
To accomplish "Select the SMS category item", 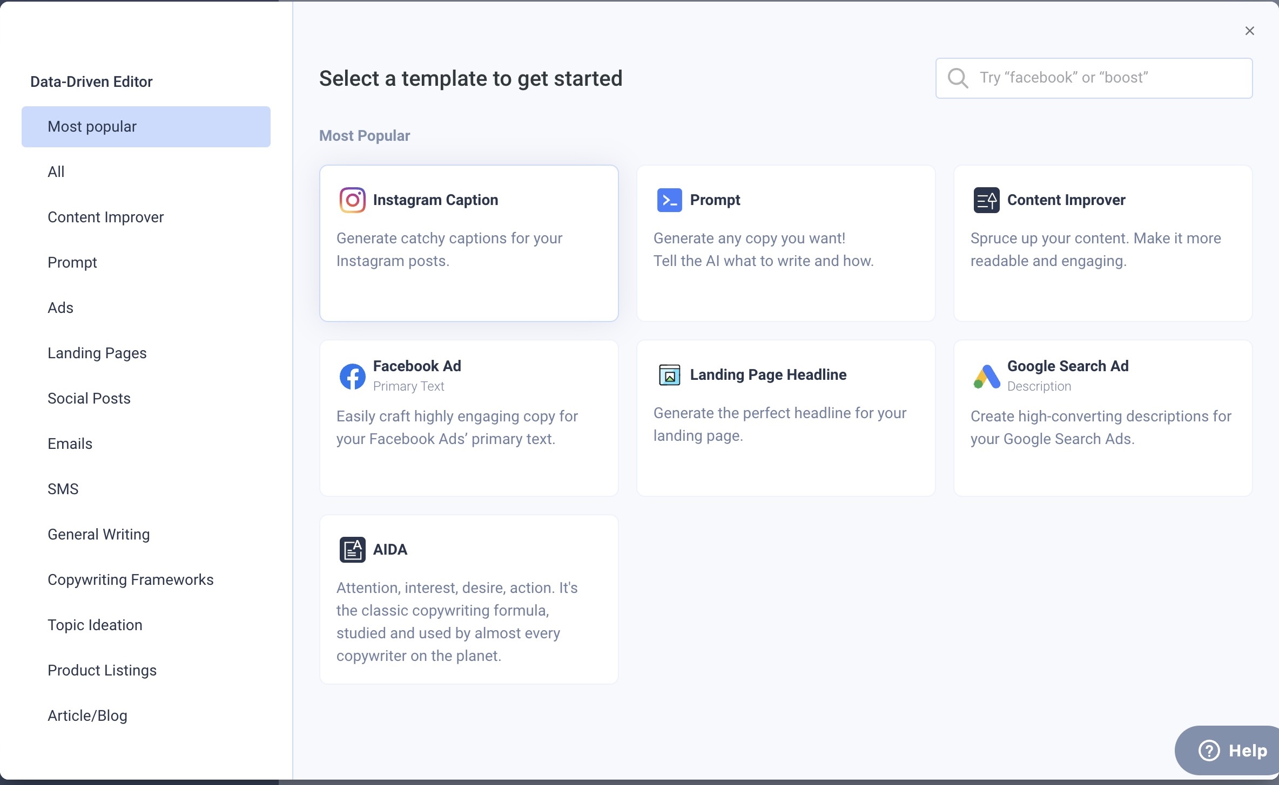I will coord(62,488).
